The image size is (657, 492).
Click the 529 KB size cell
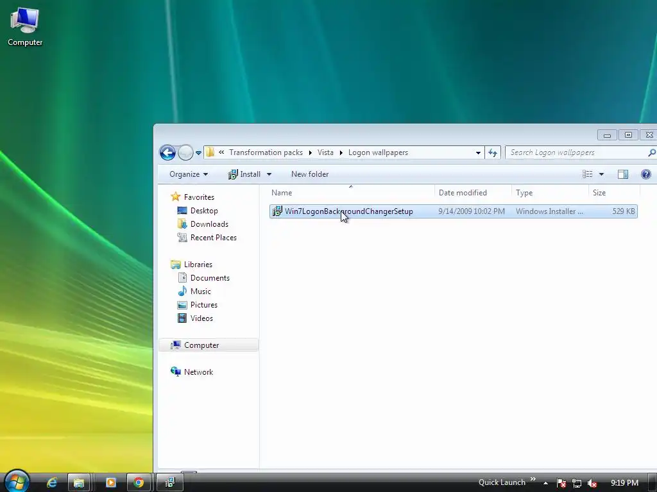point(624,211)
